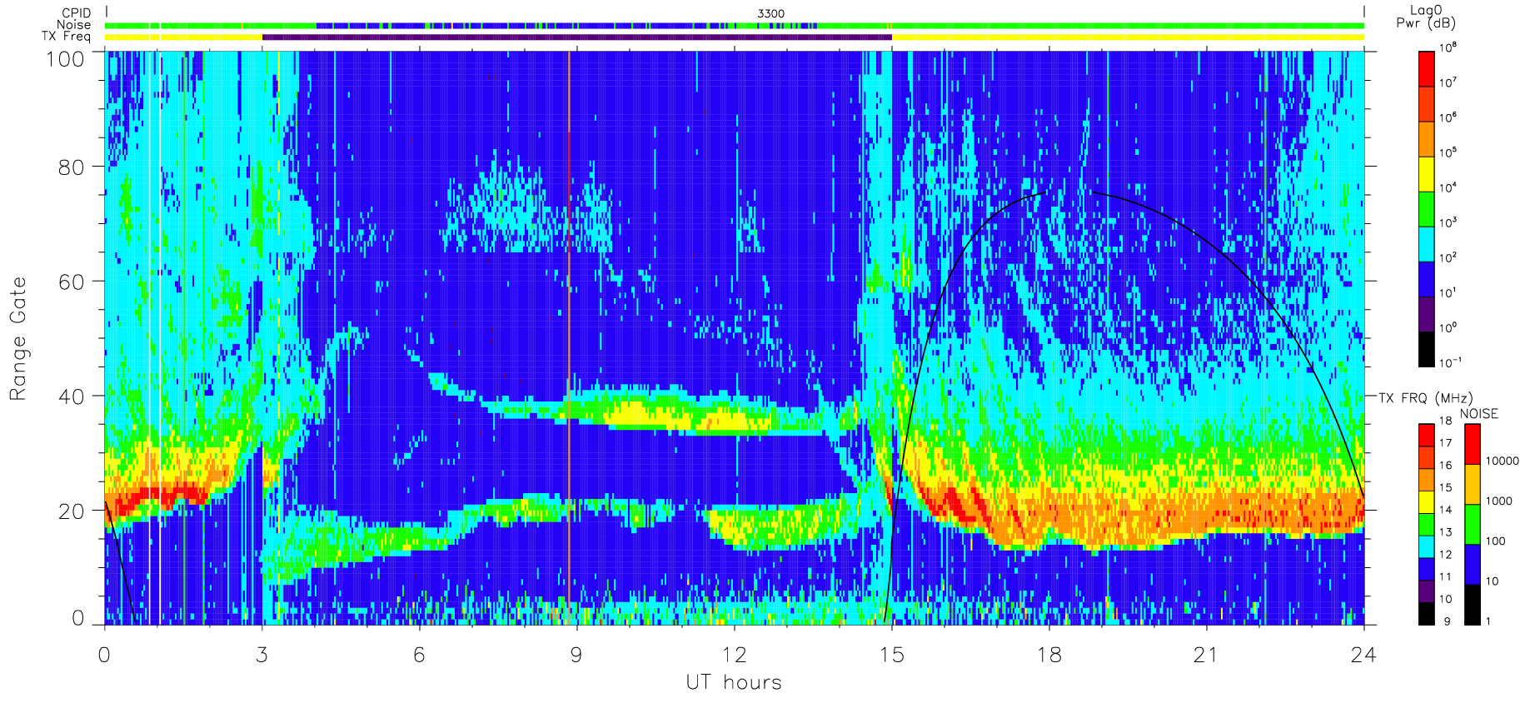Select the '3300' CPID value

(x=770, y=13)
